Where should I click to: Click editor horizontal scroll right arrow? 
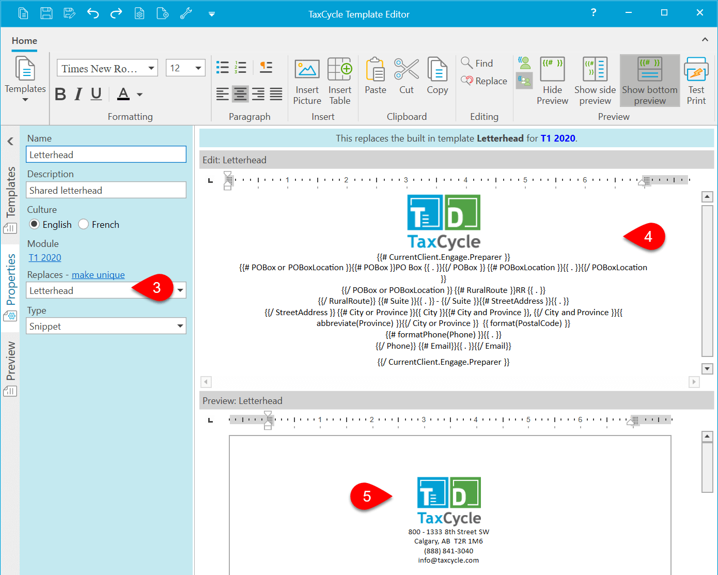click(x=694, y=382)
